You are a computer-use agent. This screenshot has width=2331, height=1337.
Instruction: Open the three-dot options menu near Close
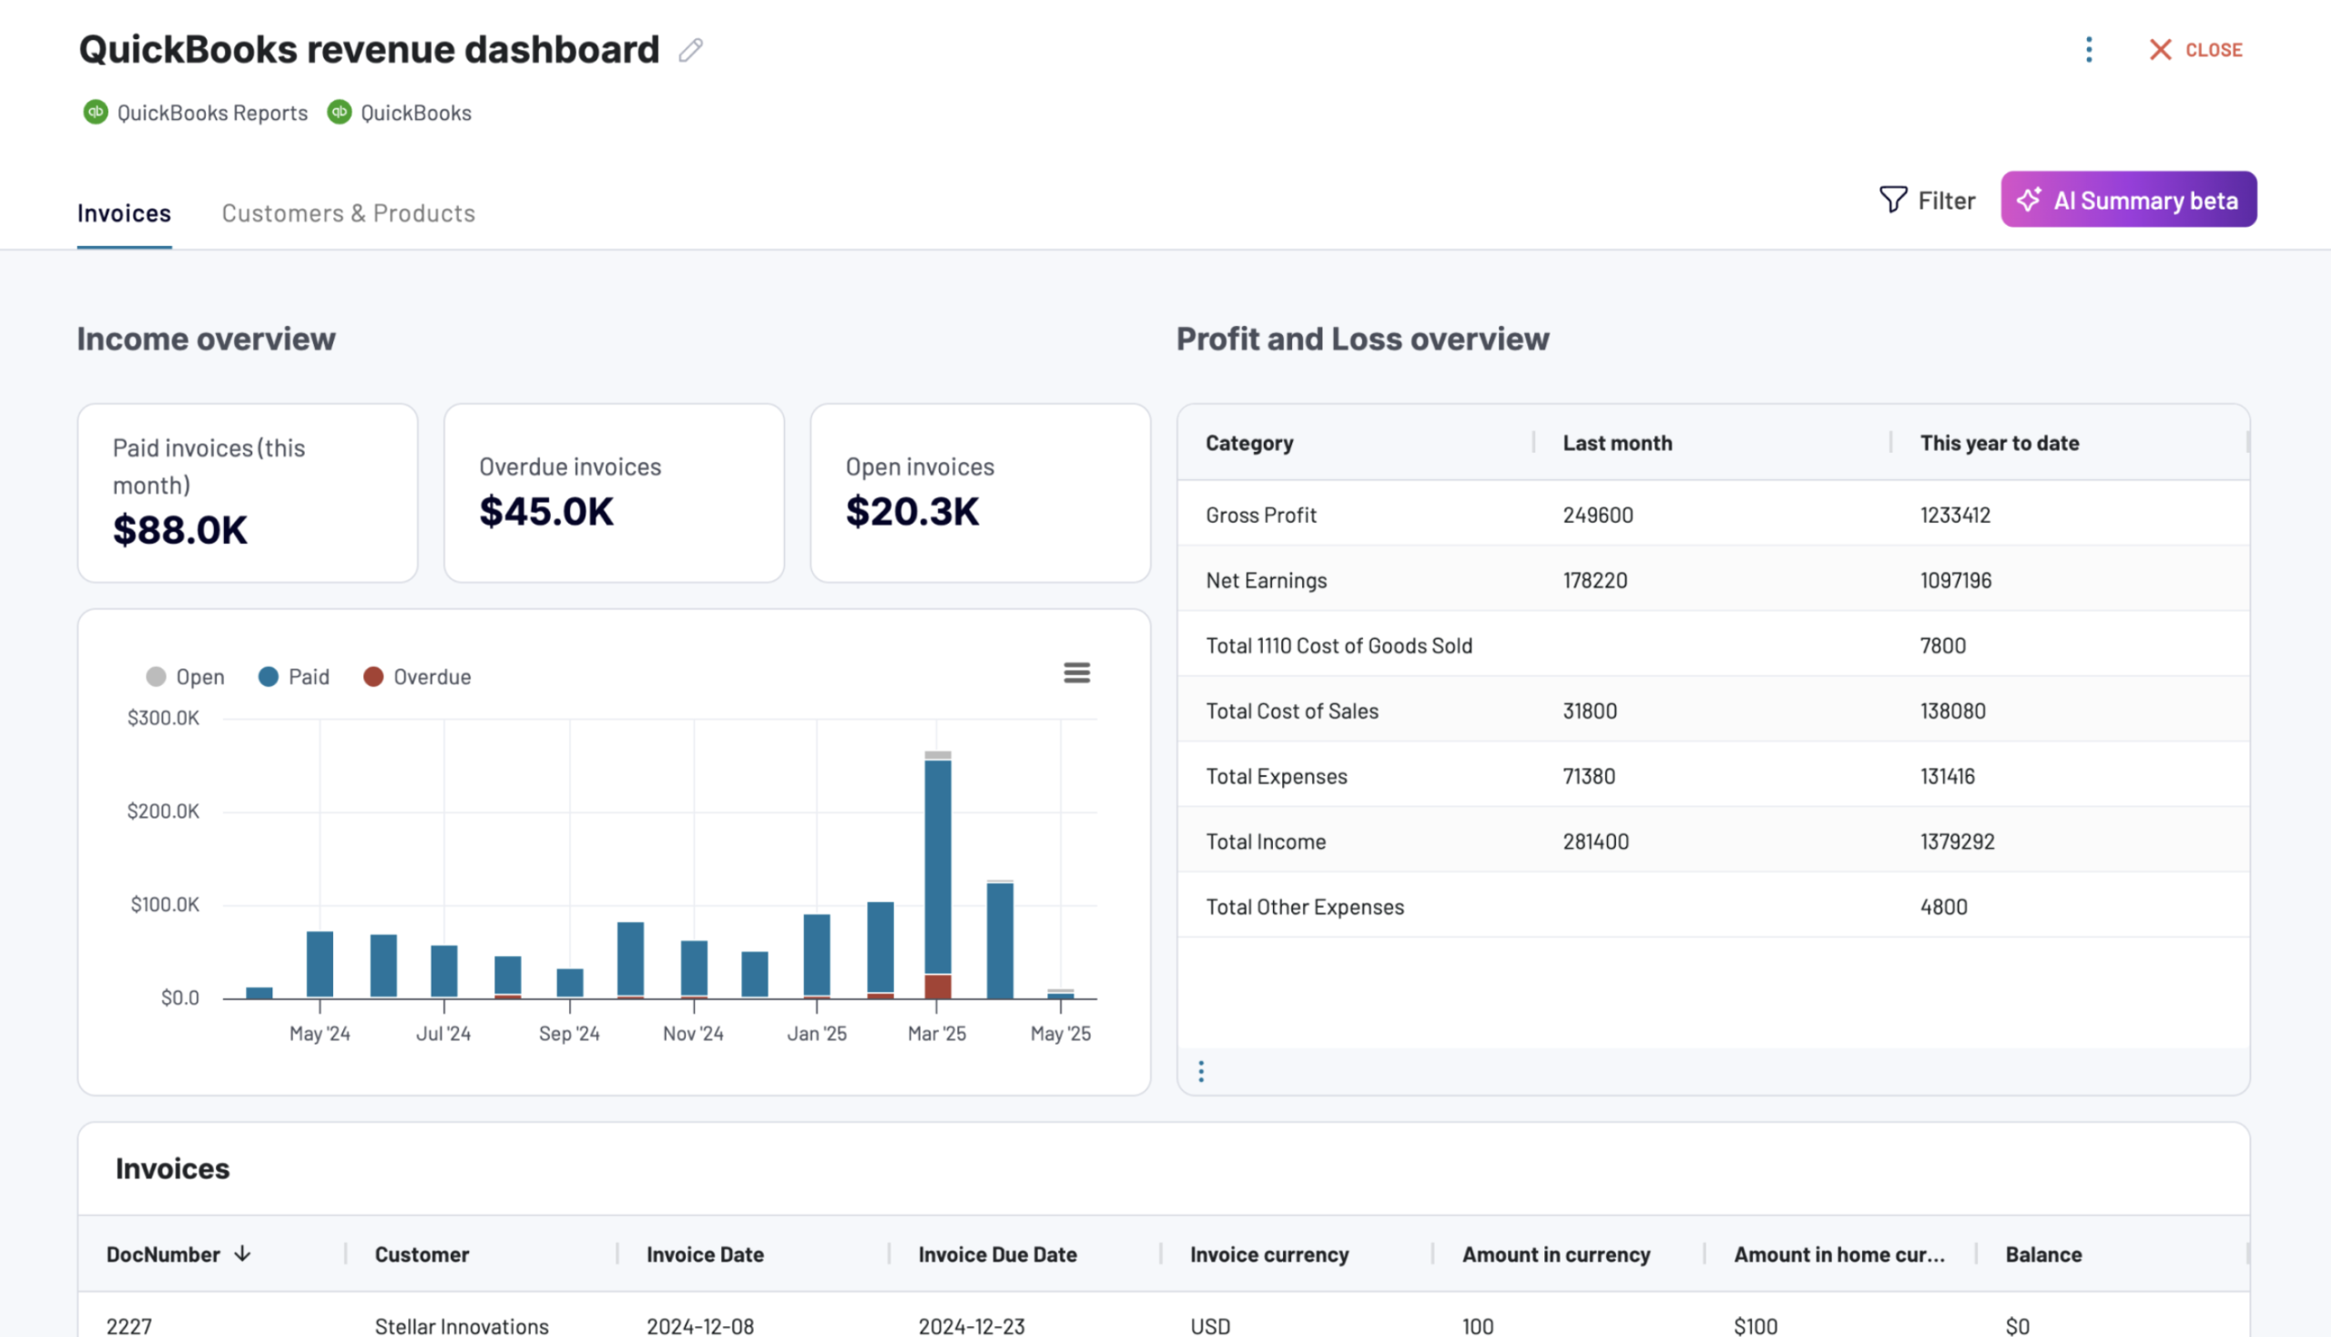coord(2089,49)
